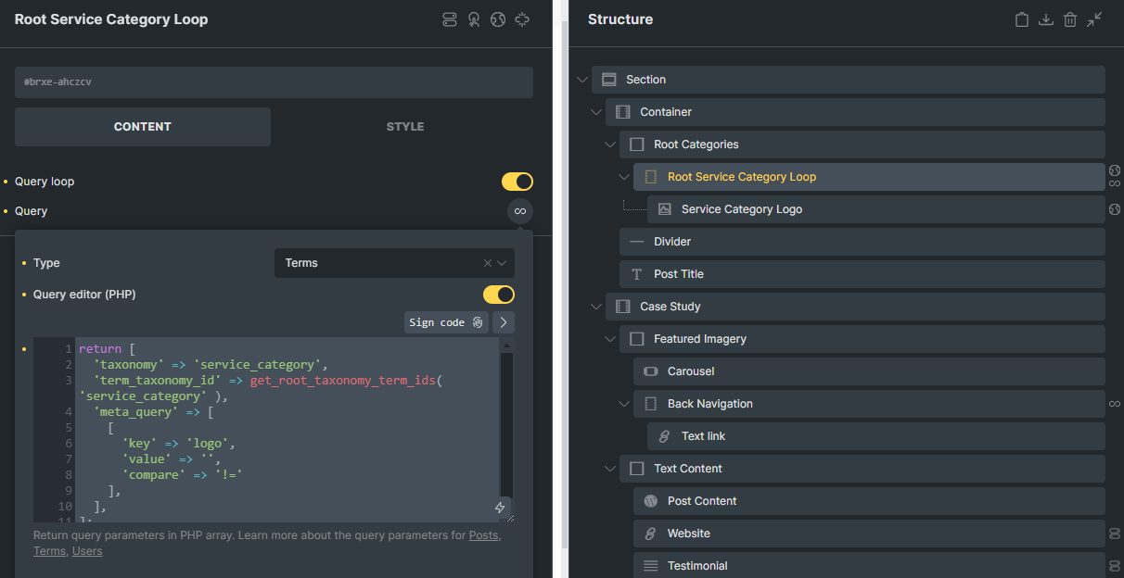Select the Testimonial row

coord(869,564)
